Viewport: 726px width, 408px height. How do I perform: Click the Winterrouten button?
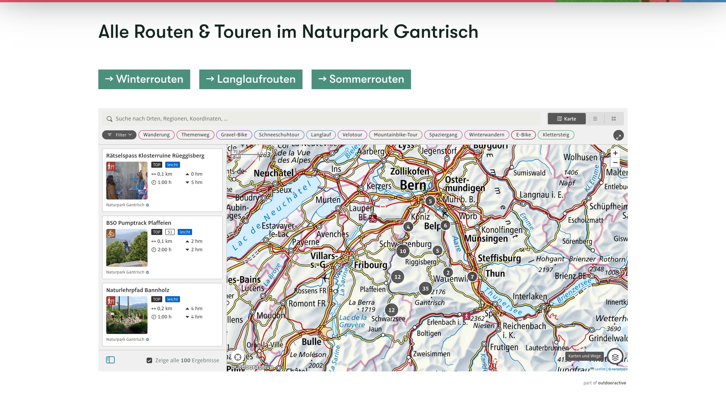click(144, 79)
